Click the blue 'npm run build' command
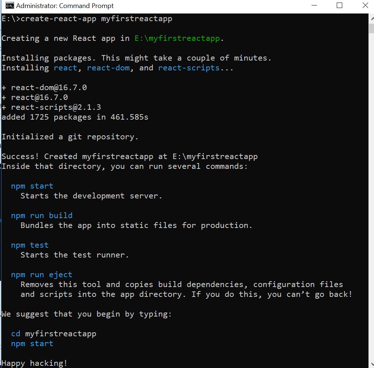The height and width of the screenshot is (368, 374). click(x=42, y=216)
